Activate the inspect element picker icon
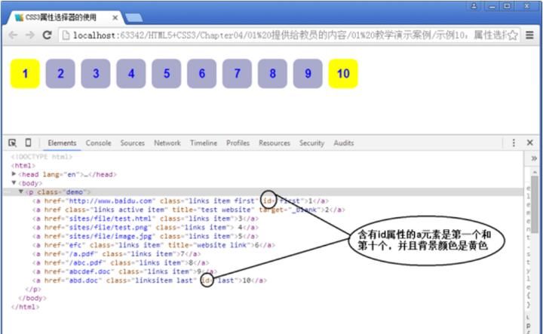The height and width of the screenshot is (334, 543). click(12, 142)
